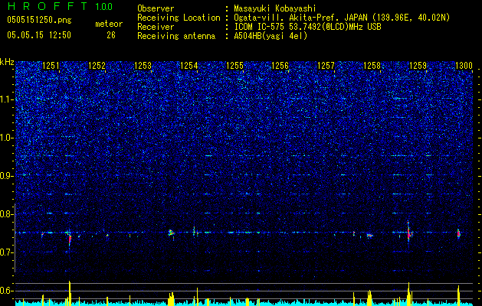Click the 1254 time marker

(189, 66)
